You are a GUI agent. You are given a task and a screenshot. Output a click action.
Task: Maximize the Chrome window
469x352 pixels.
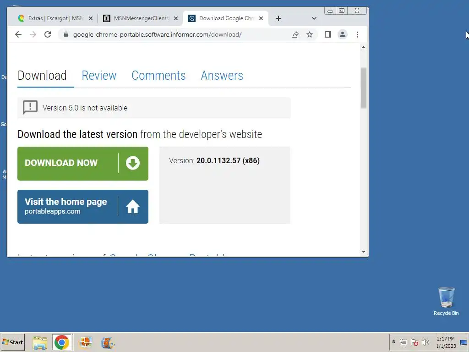click(x=342, y=11)
